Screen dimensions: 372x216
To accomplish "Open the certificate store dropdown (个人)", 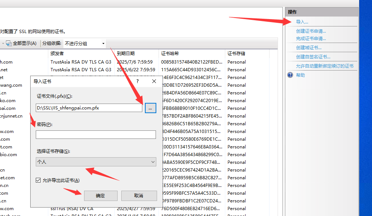I will (96, 162).
